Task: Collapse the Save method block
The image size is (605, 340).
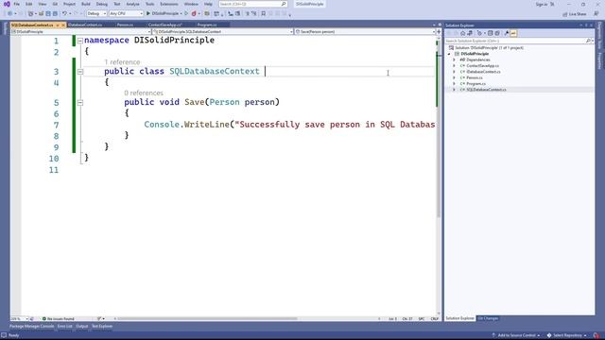Action: tap(79, 103)
